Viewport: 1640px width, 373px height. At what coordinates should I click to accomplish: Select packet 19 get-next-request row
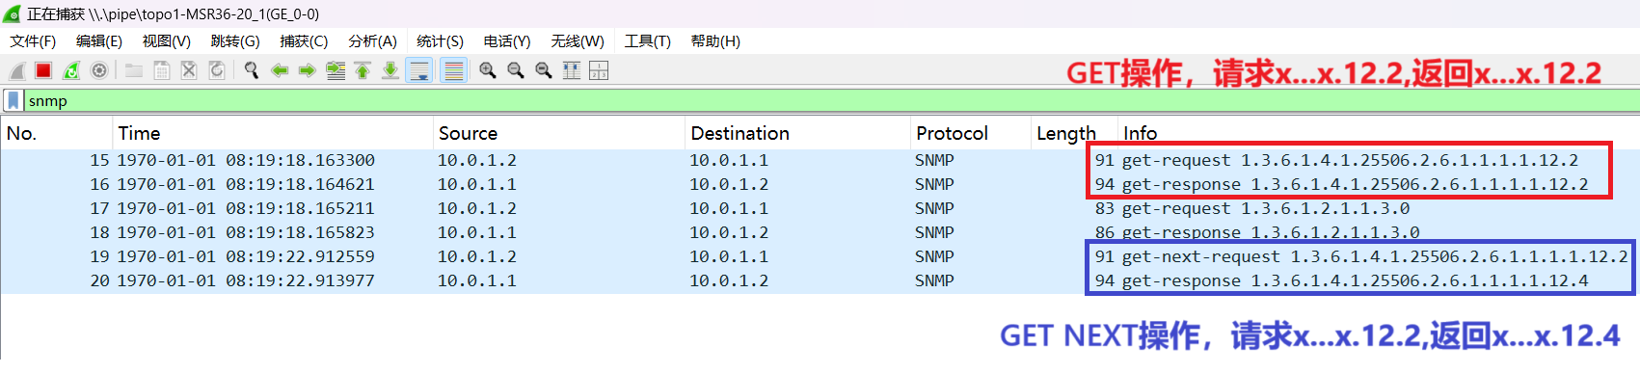(820, 256)
